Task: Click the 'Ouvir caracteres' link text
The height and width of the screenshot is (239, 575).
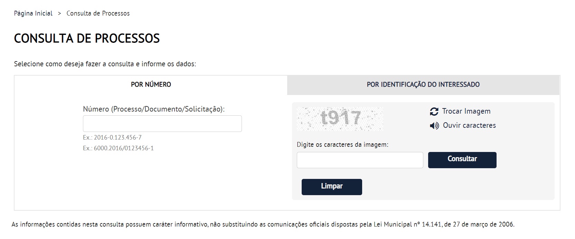Action: click(469, 125)
